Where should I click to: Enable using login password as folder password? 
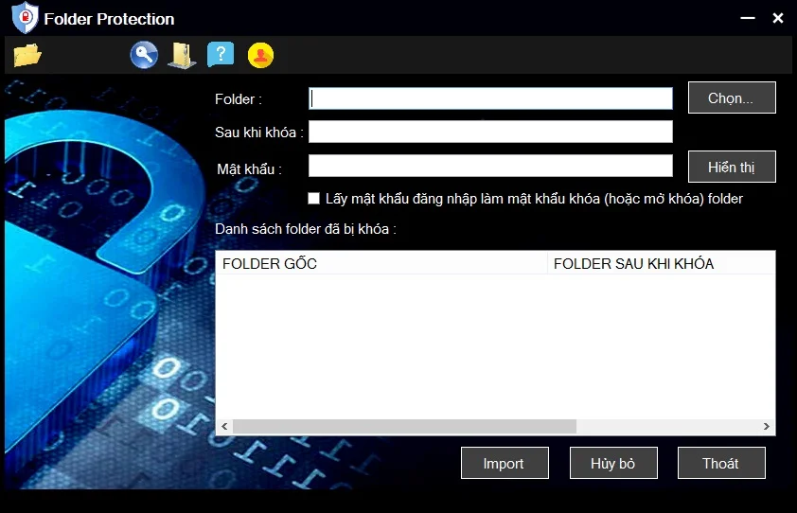314,199
